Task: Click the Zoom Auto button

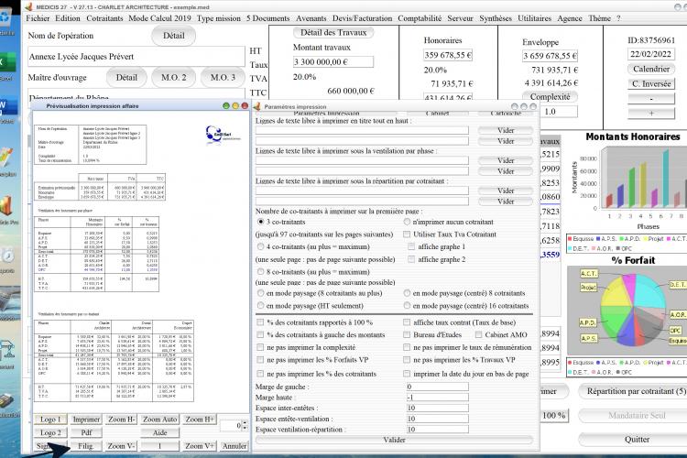Action: (x=160, y=420)
